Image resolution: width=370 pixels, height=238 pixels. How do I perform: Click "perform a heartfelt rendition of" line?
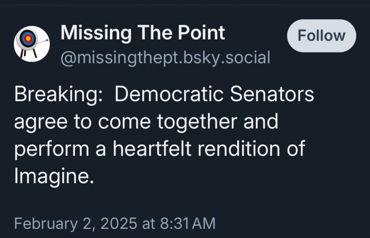point(159,149)
